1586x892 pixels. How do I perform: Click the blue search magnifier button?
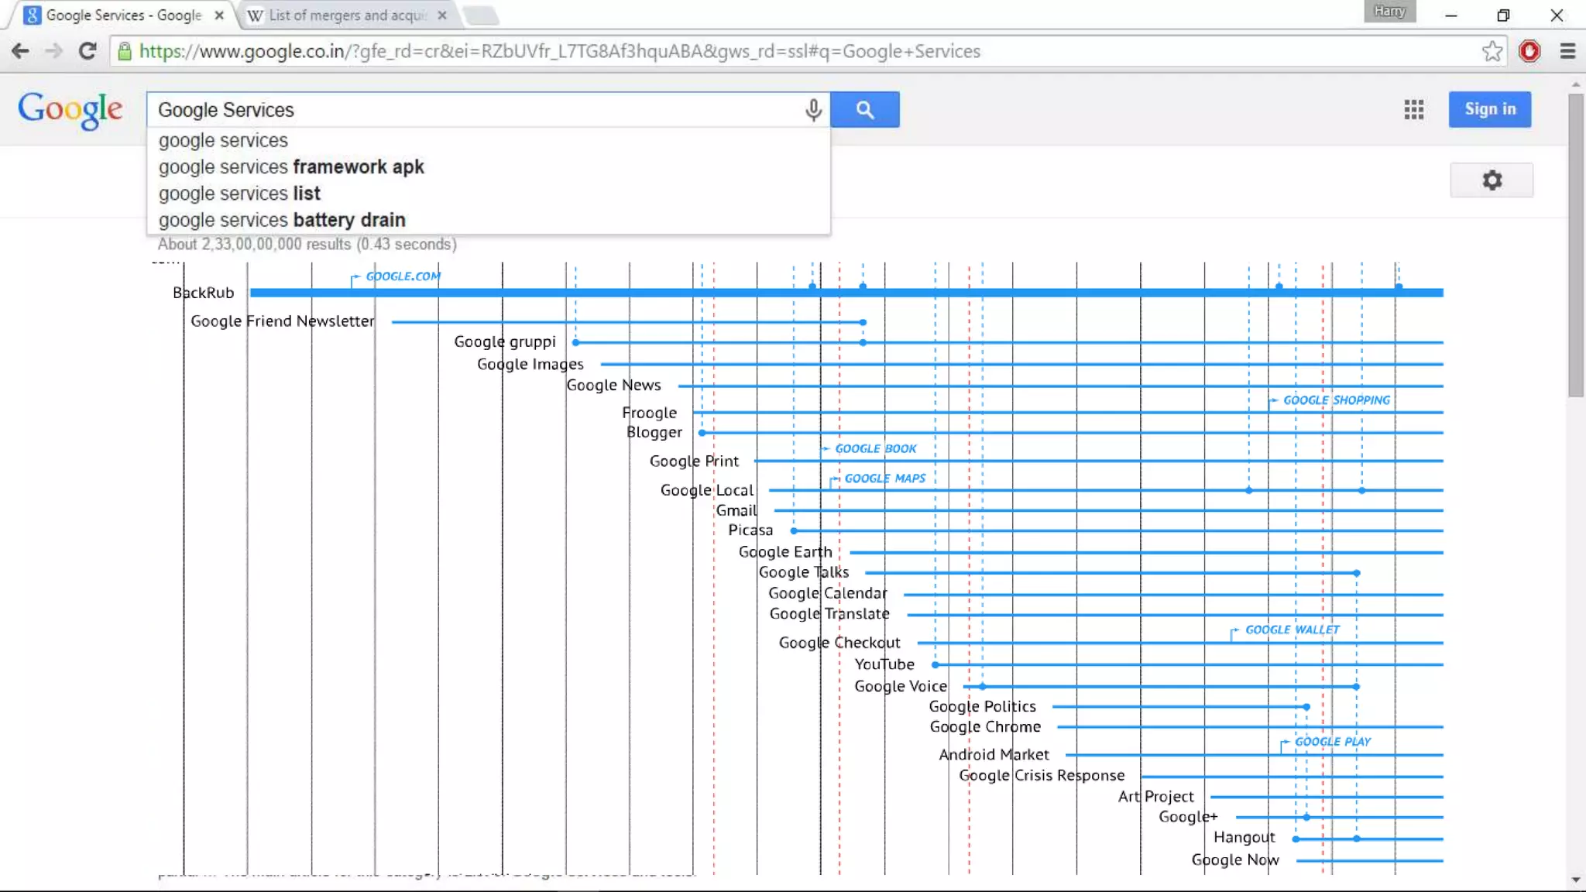(864, 110)
